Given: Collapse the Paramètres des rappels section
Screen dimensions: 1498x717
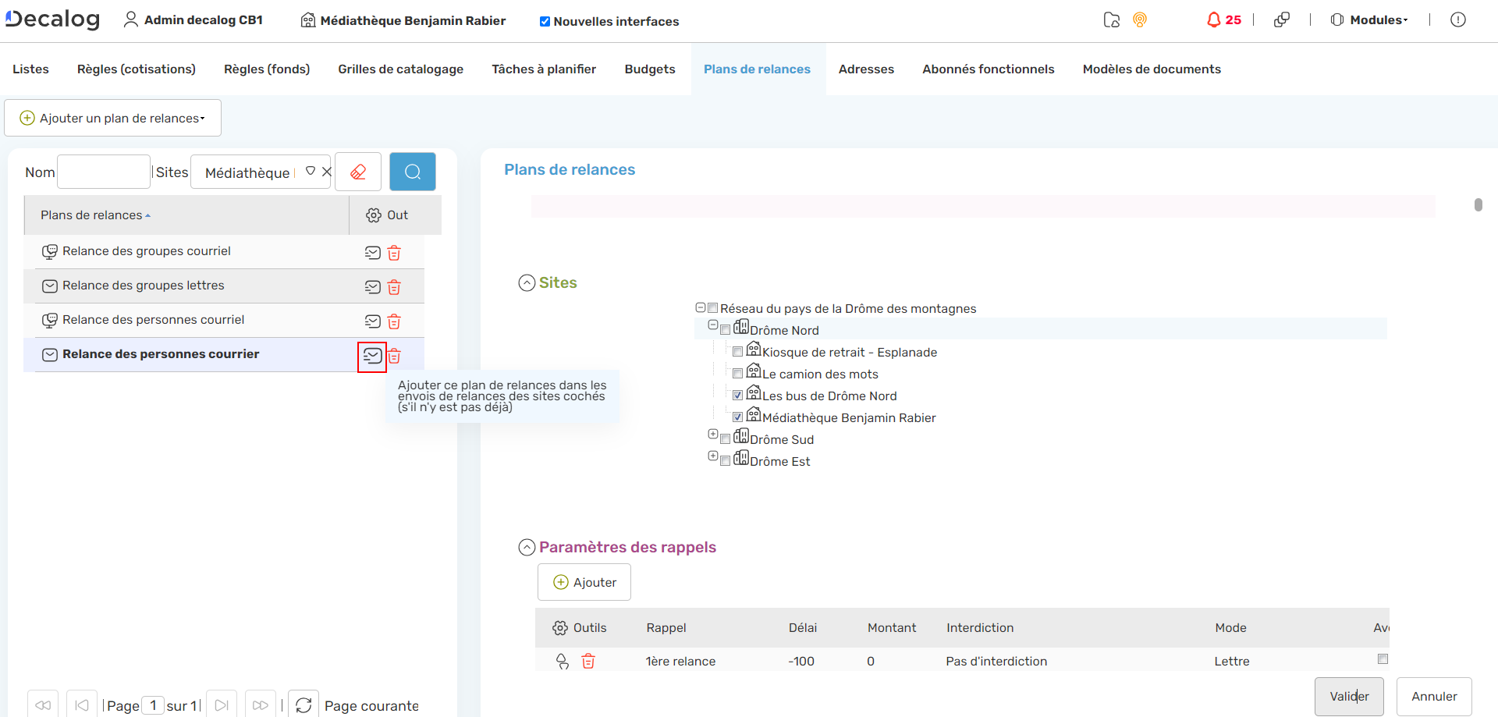Looking at the screenshot, I should [x=527, y=548].
